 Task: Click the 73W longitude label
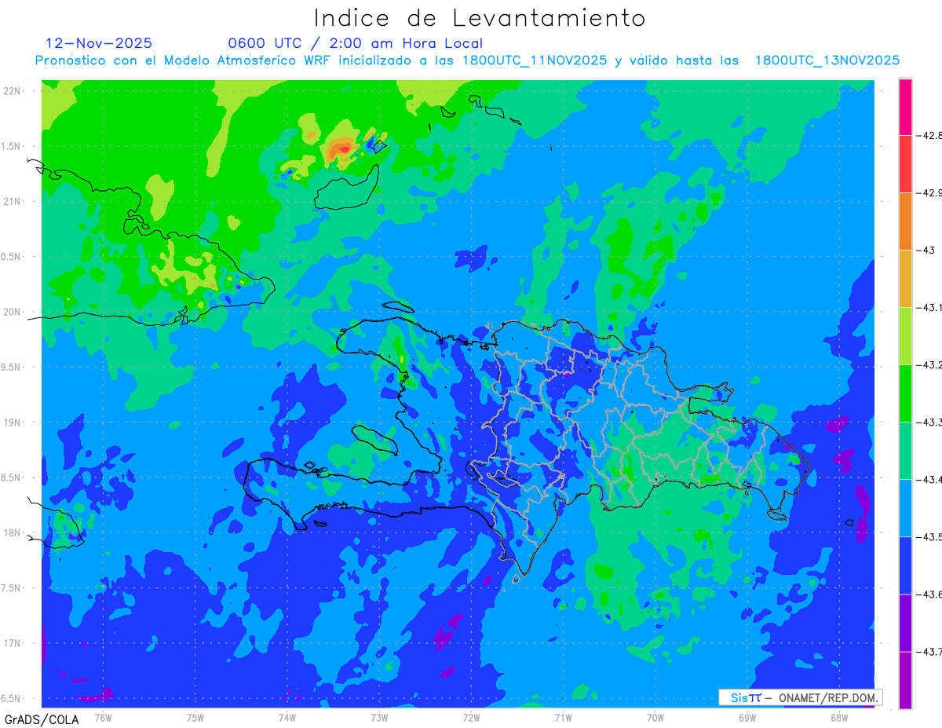pos(378,717)
